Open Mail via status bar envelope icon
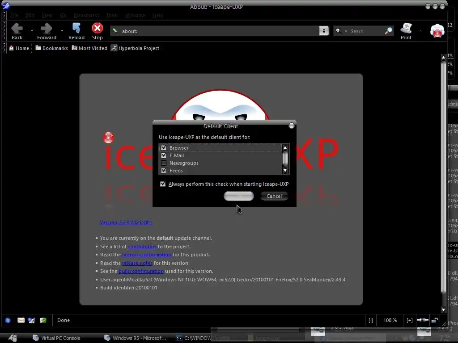 point(21,320)
